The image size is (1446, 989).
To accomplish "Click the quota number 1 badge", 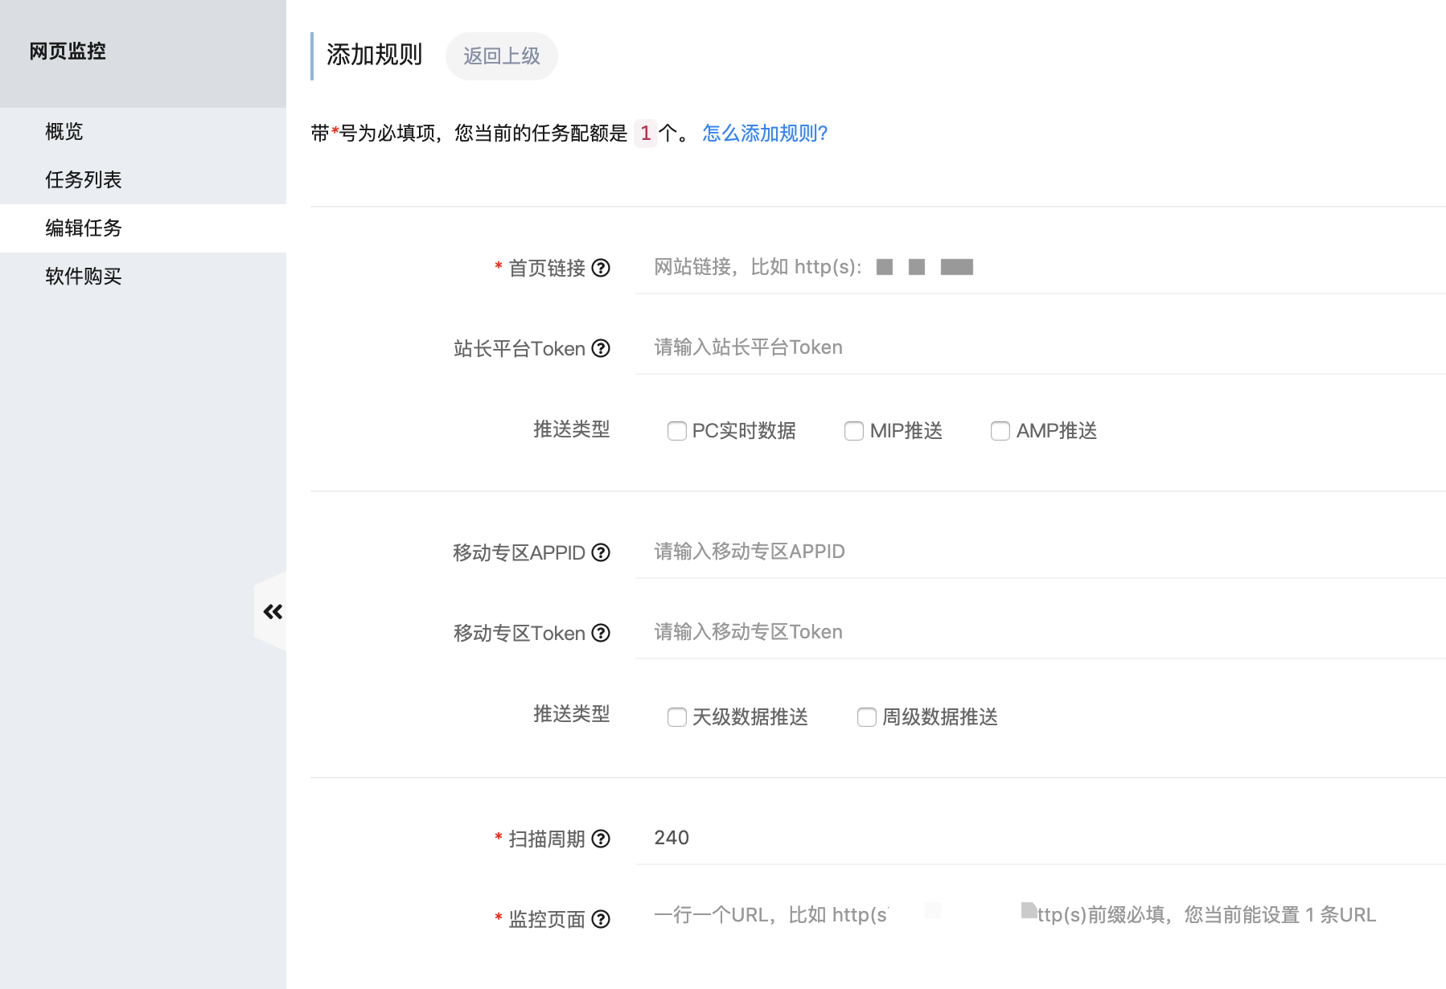I will click(646, 133).
